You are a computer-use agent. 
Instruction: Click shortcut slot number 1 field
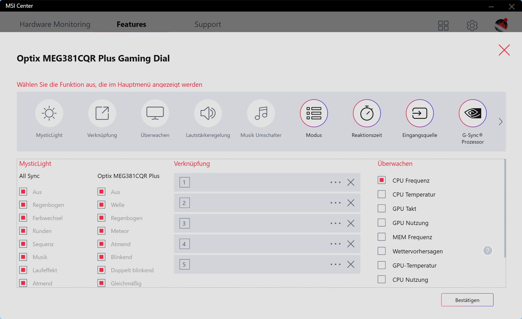(267, 182)
